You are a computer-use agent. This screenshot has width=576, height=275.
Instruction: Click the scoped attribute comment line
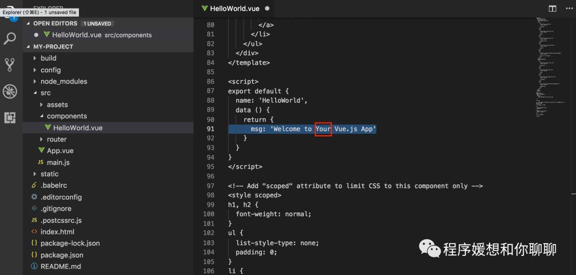point(355,186)
